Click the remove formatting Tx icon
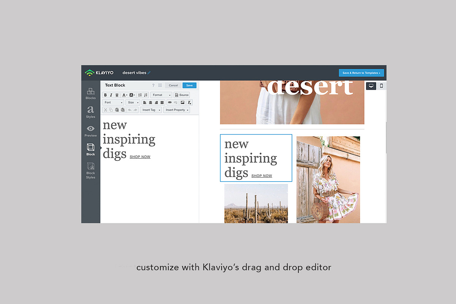Image resolution: width=456 pixels, height=304 pixels. click(189, 103)
